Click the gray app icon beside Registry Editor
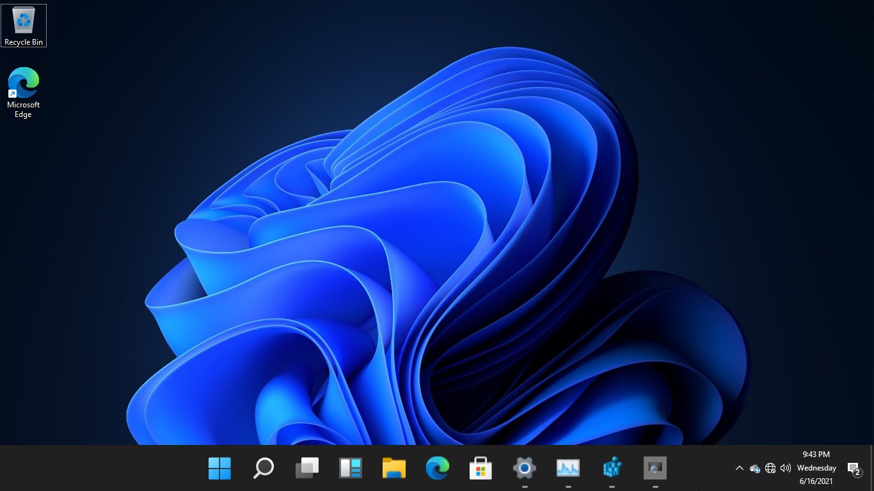This screenshot has height=491, width=874. (x=655, y=468)
